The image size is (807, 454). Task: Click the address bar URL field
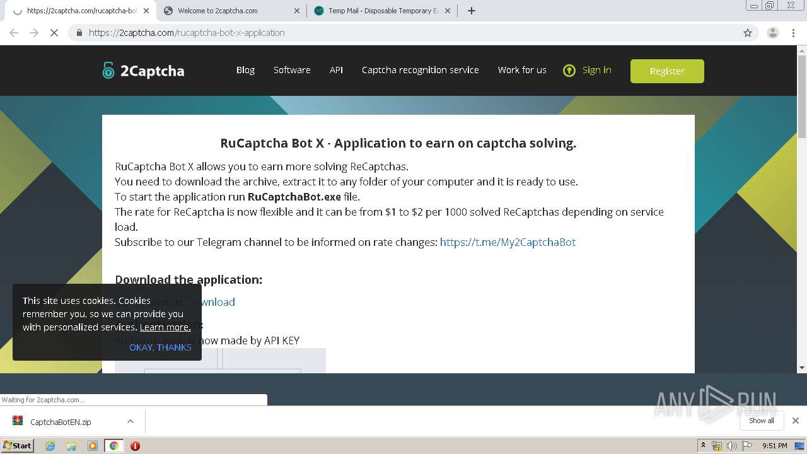[403, 33]
